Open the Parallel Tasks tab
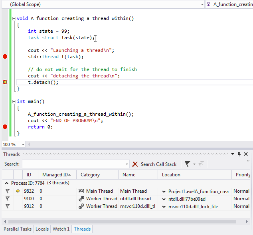Viewport: 253px width, 235px height. click(x=18, y=229)
